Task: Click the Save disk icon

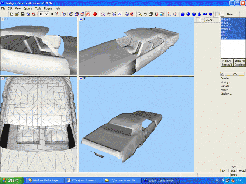Action: pos(23,14)
